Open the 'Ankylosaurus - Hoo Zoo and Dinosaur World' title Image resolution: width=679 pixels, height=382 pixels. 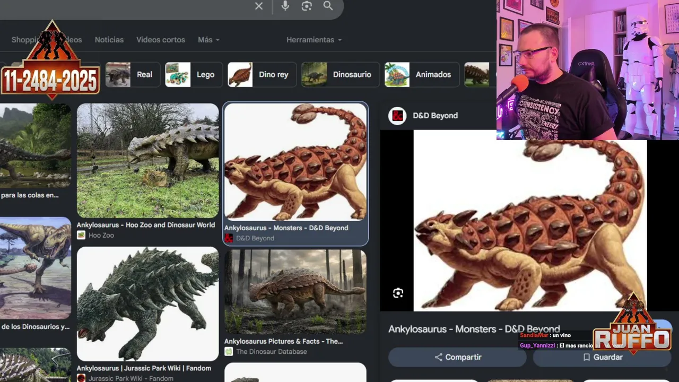[x=146, y=225]
